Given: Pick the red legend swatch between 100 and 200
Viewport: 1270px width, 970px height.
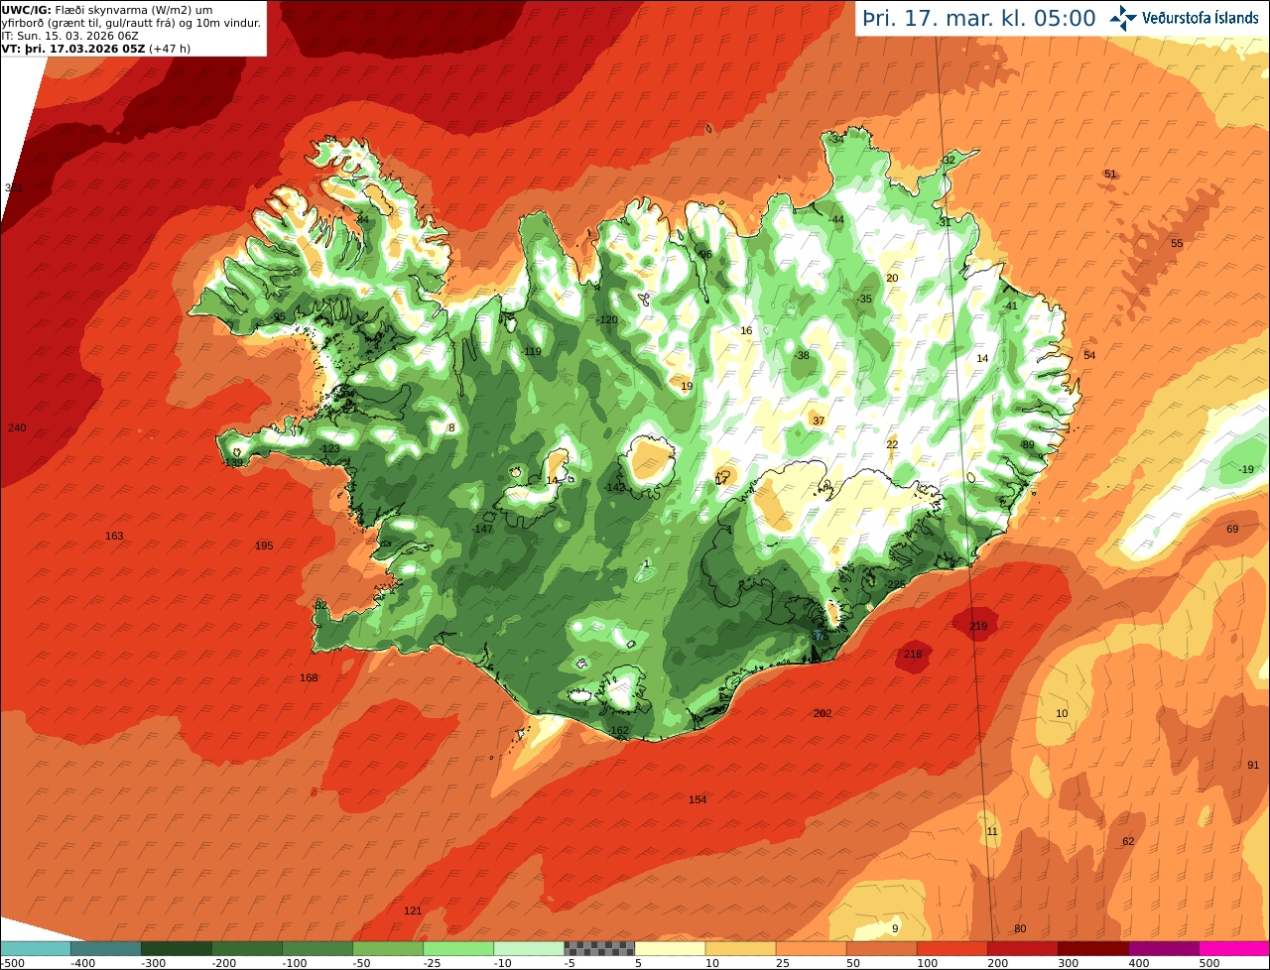Looking at the screenshot, I should tap(952, 948).
